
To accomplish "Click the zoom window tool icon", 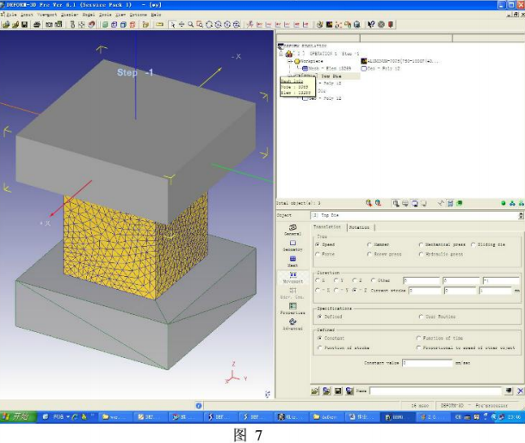I will tap(200, 24).
